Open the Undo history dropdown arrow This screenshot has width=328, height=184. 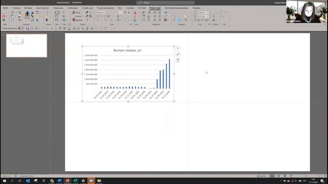(x=39, y=29)
